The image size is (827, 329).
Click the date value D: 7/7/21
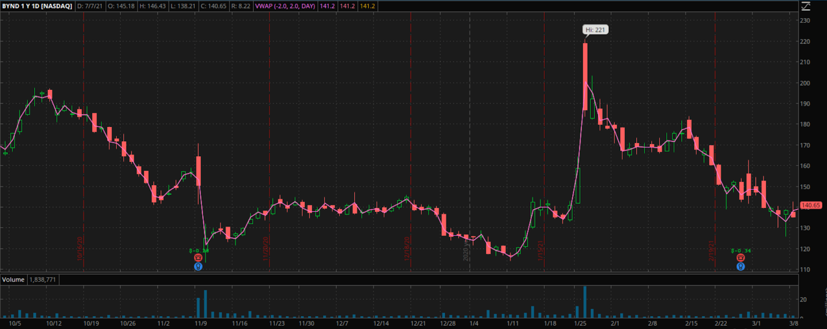90,6
